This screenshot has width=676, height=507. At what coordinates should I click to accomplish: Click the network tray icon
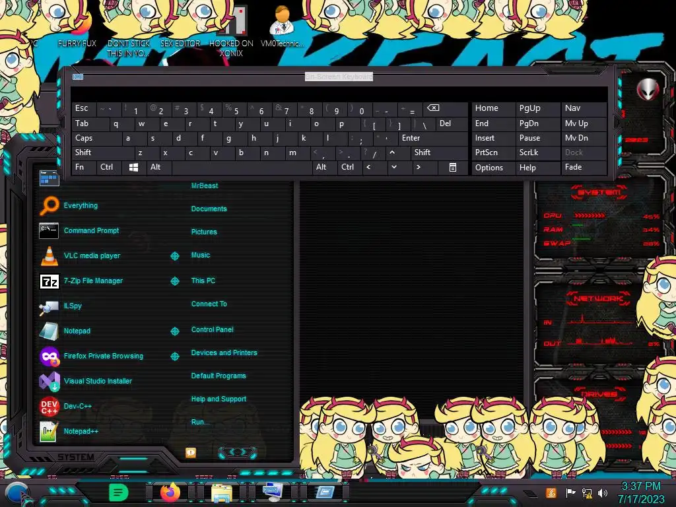point(586,492)
